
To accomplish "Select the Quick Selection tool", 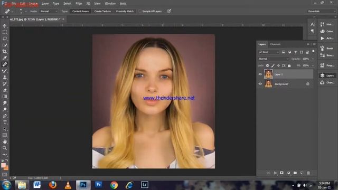I will (x=5, y=45).
